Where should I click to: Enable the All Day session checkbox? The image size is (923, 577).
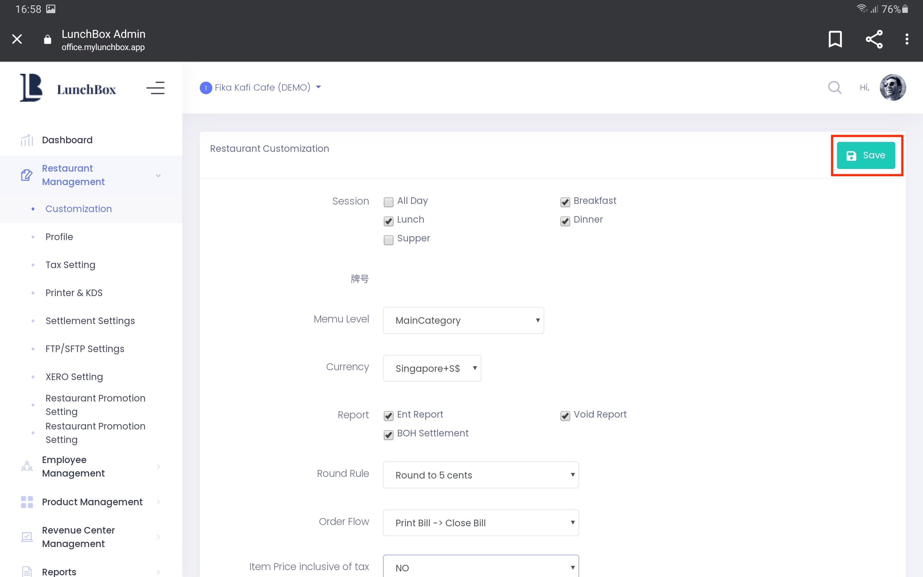tap(388, 202)
